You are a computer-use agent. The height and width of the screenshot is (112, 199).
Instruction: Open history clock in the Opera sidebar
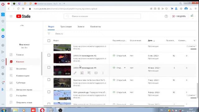coord(3,68)
